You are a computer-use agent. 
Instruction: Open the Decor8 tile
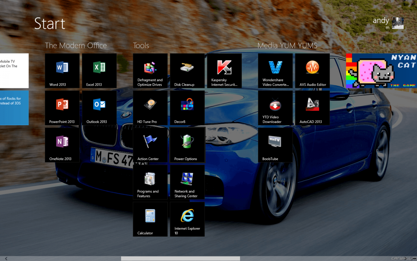(x=187, y=108)
